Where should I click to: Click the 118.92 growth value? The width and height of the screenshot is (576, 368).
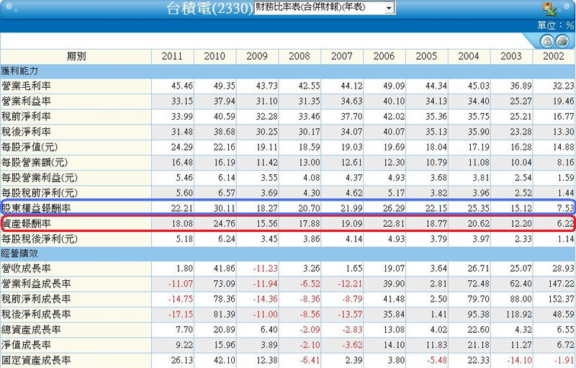(518, 315)
